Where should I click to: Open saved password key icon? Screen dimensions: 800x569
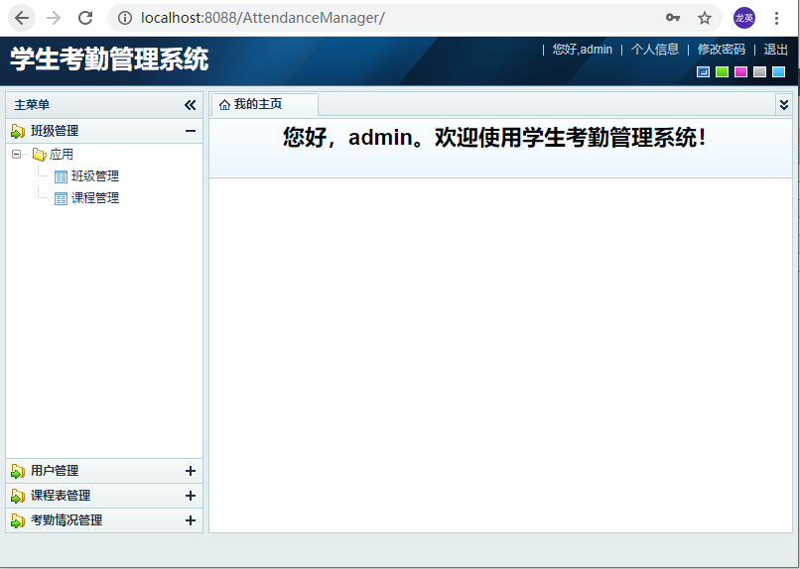(x=672, y=18)
